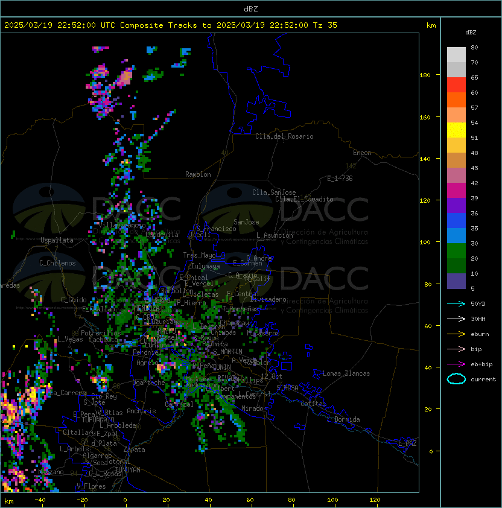Click the 'SanJose' map label
Image resolution: width=502 pixels, height=508 pixels.
coord(246,222)
